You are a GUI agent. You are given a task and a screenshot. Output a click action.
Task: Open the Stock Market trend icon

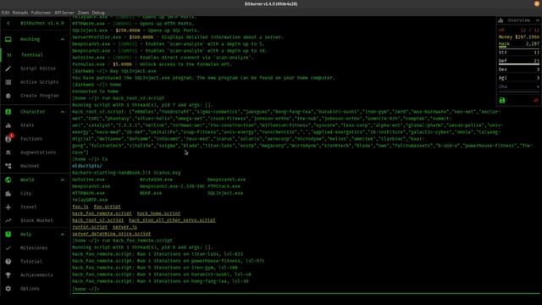8,220
